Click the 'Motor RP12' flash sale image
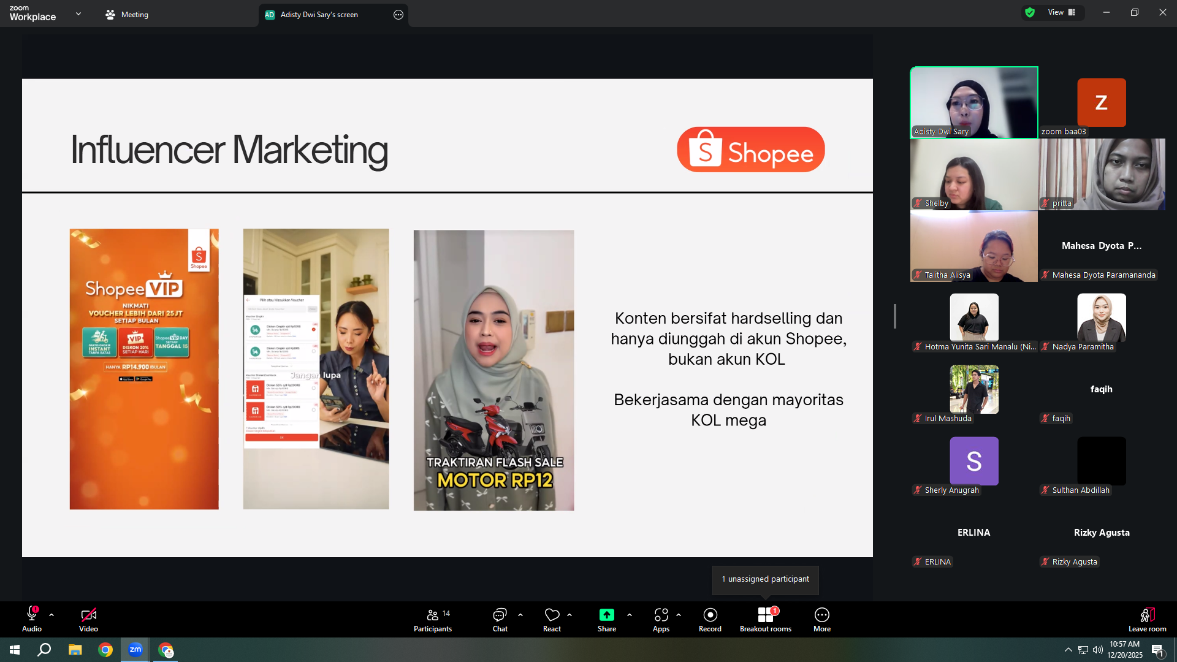The image size is (1177, 662). (x=493, y=370)
